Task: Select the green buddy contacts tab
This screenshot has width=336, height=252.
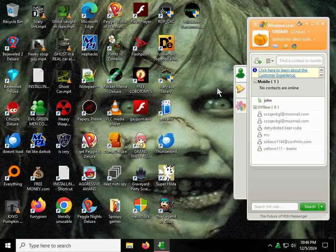Action: [x=241, y=74]
